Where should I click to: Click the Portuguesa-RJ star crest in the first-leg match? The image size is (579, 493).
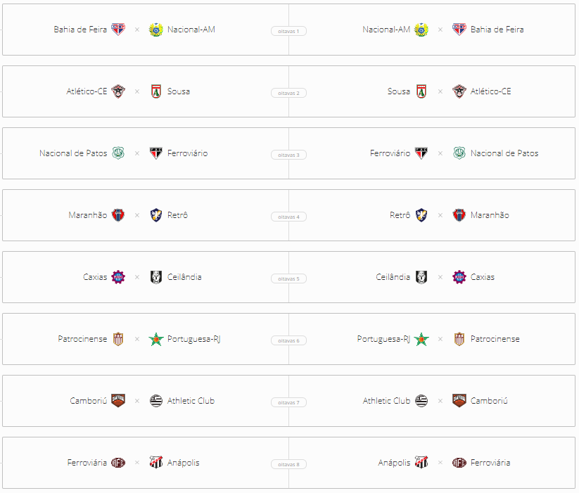(x=155, y=340)
